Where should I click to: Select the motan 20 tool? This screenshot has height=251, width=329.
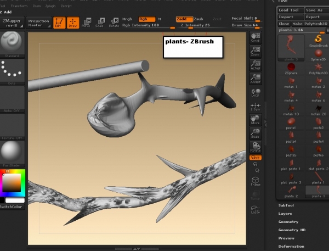coord(318,110)
